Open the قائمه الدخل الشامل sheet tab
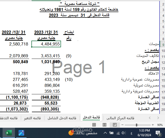This screenshot has width=165, height=138. [62, 118]
